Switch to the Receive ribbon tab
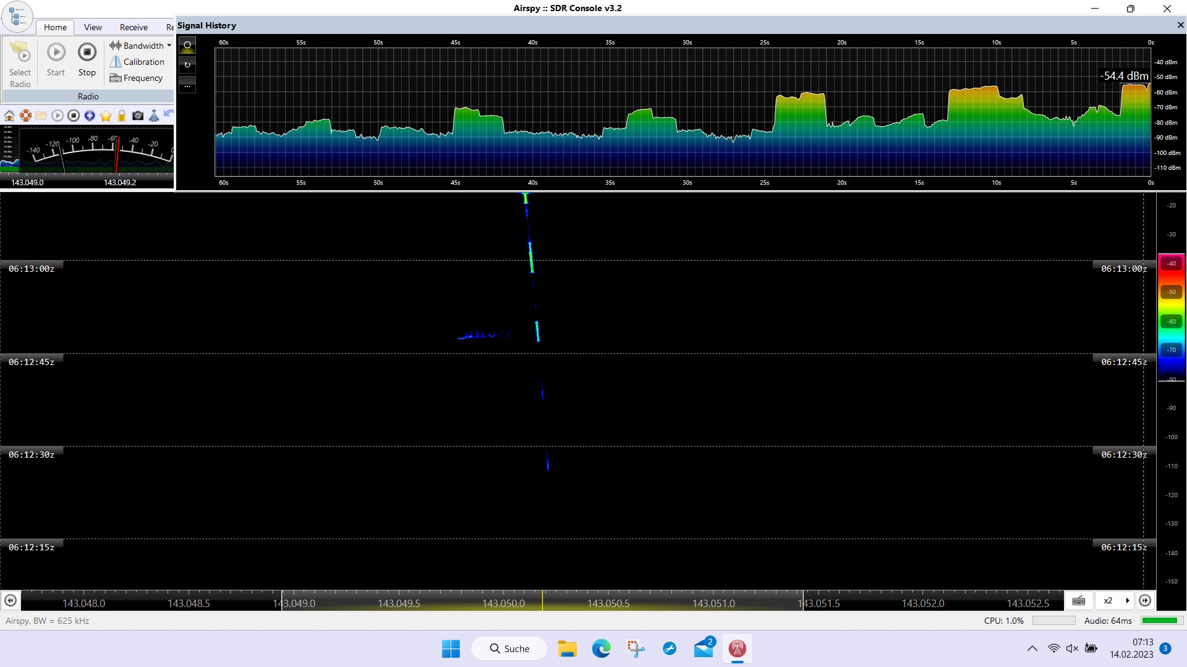The width and height of the screenshot is (1187, 667). pyautogui.click(x=134, y=27)
